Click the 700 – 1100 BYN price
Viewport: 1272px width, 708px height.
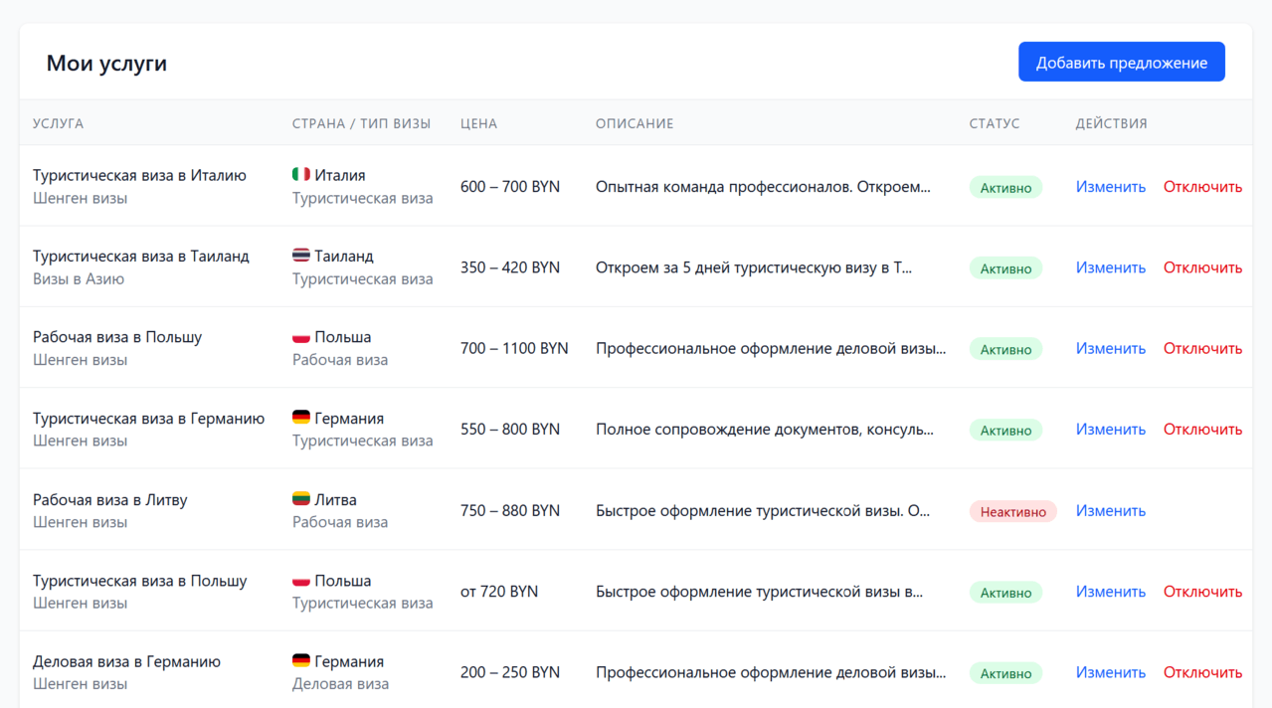514,348
